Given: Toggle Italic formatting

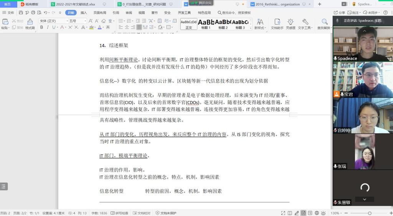Looking at the screenshot, I should pos(48,27).
